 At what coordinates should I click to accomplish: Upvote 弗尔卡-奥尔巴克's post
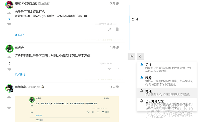coord(9,13)
